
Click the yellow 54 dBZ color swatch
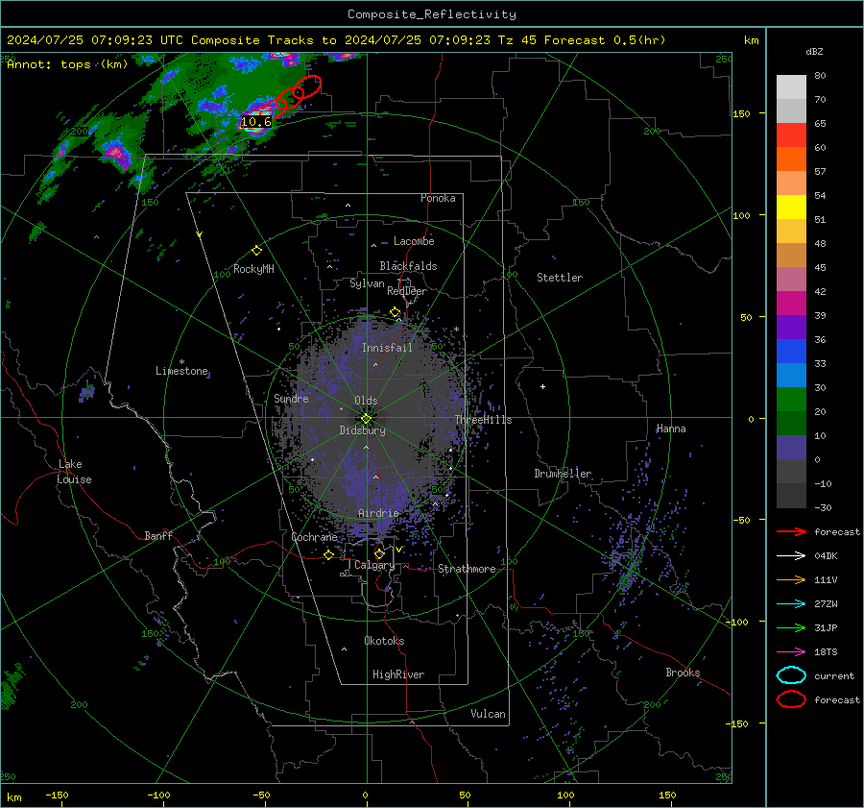[x=791, y=207]
